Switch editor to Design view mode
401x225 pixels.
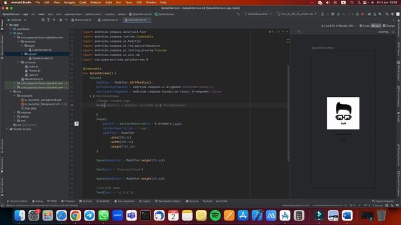pos(388,26)
